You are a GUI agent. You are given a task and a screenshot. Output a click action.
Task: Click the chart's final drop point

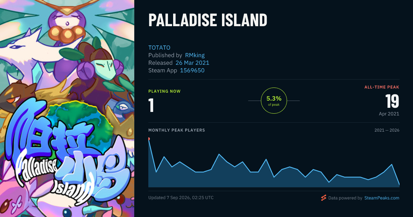(x=399, y=185)
